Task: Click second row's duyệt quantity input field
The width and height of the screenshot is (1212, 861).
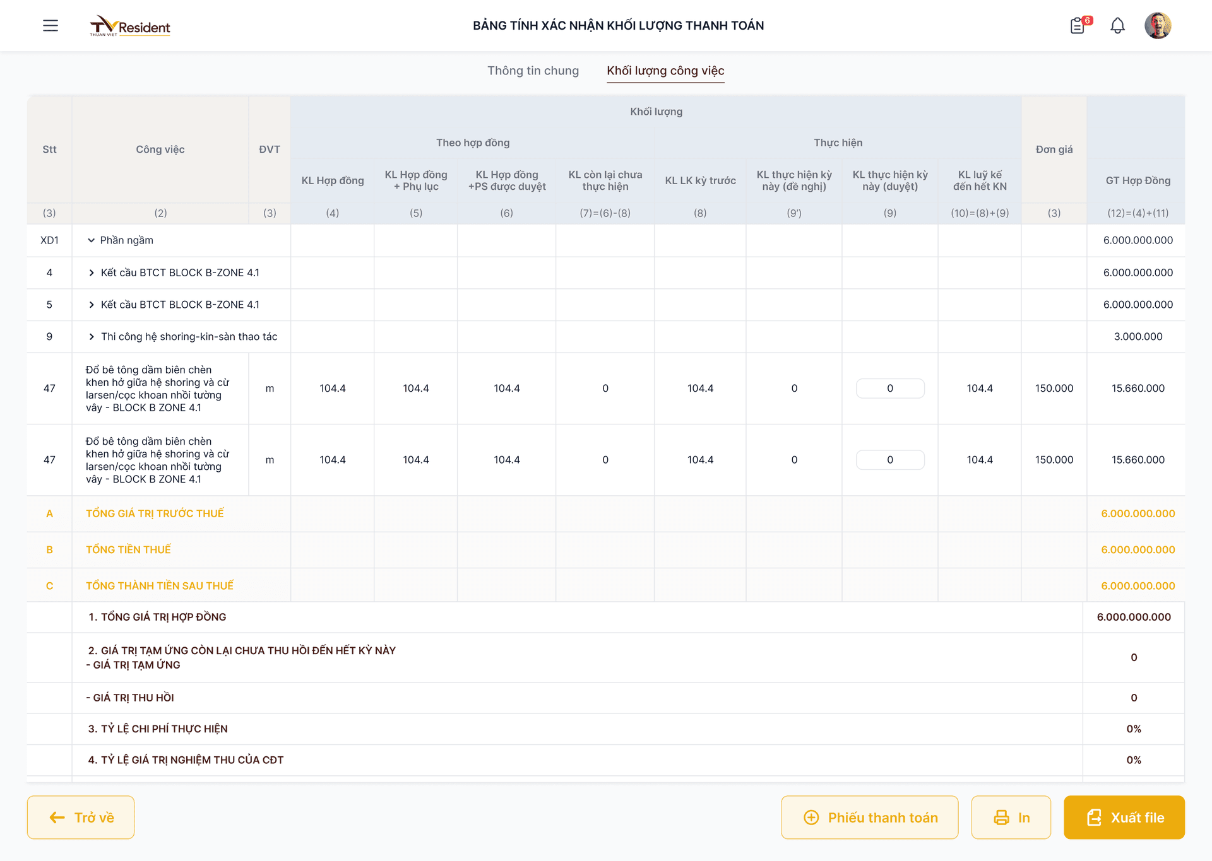Action: 890,460
